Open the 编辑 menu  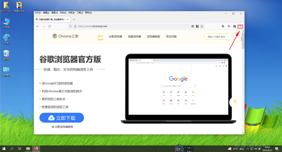coord(46,13)
